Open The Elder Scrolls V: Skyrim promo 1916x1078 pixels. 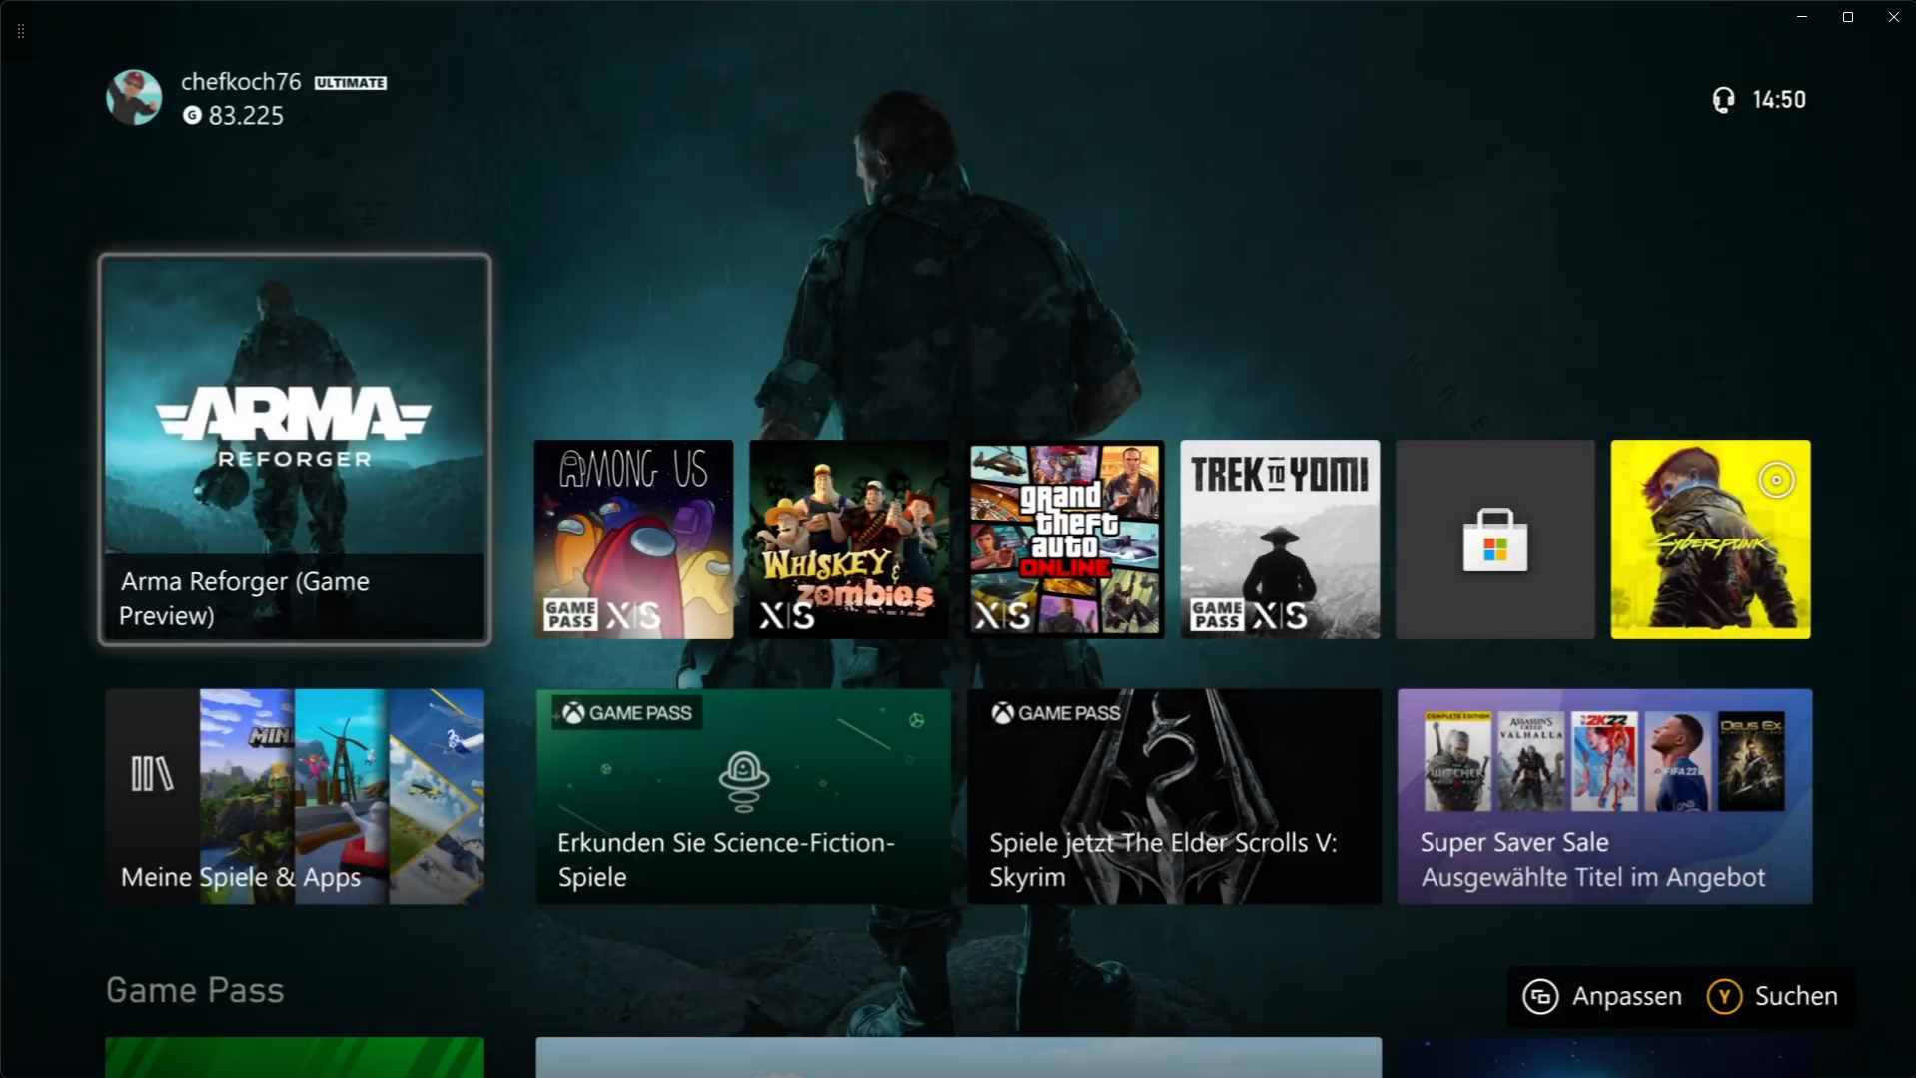[x=1174, y=796]
